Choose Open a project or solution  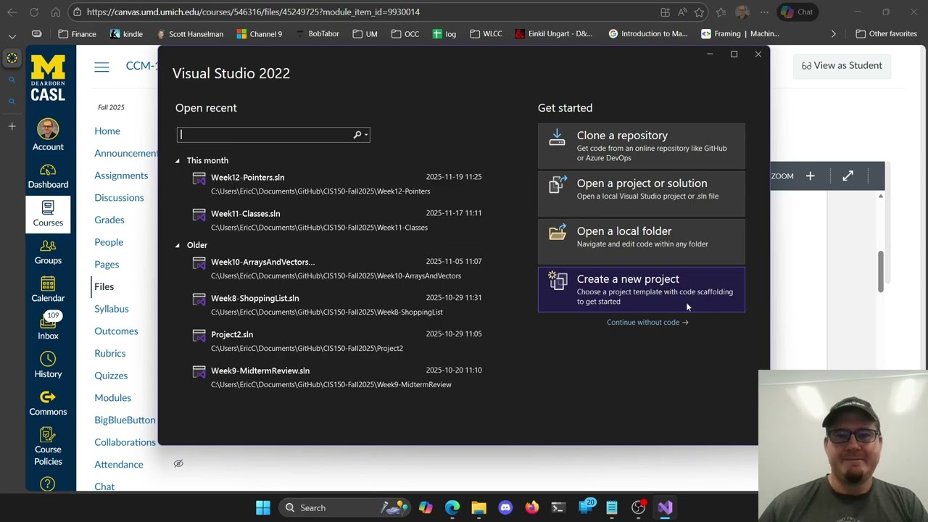[641, 194]
